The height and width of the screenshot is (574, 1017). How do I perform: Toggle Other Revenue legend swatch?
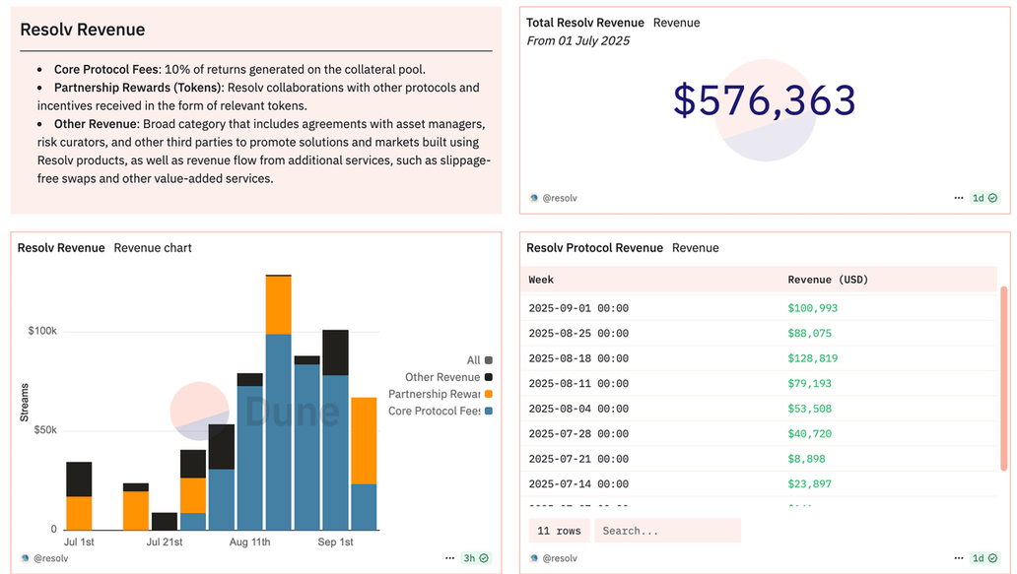pos(489,377)
